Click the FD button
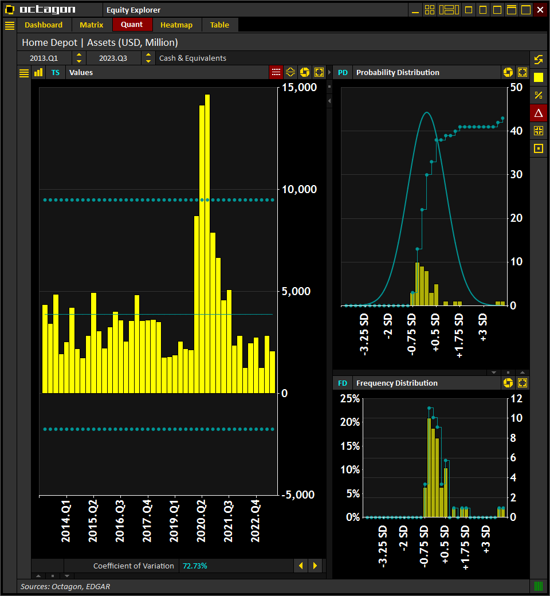The image size is (550, 596). [x=343, y=383]
